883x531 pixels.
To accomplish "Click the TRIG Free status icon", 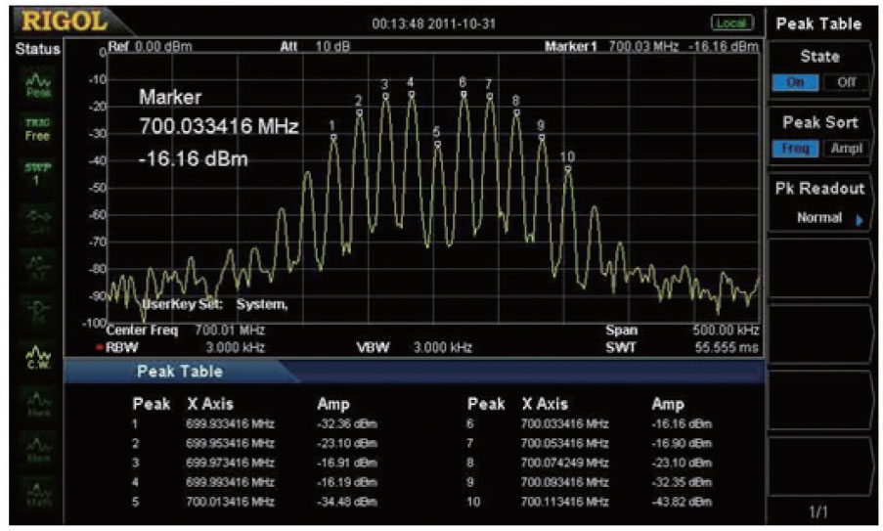I will tap(35, 130).
